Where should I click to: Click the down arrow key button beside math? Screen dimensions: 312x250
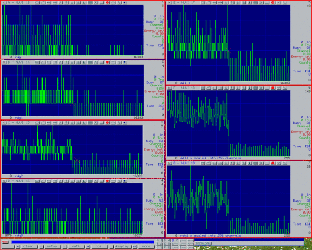click(64, 246)
